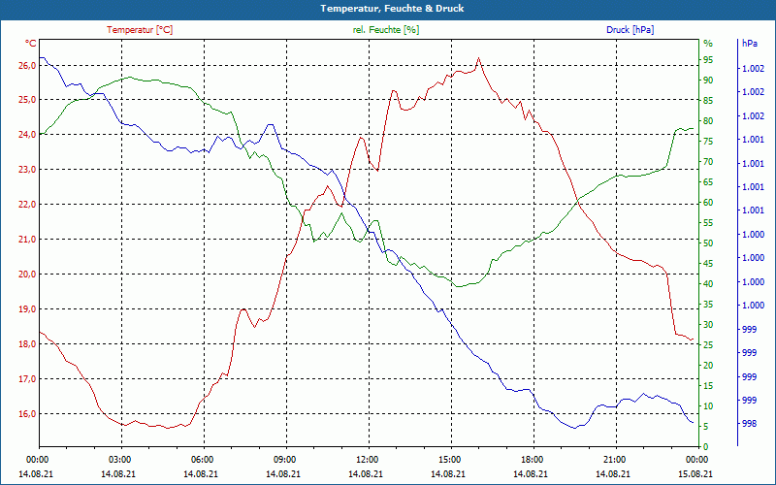The width and height of the screenshot is (776, 485).
Task: Click the 998 pressure axis value
Action: [749, 424]
